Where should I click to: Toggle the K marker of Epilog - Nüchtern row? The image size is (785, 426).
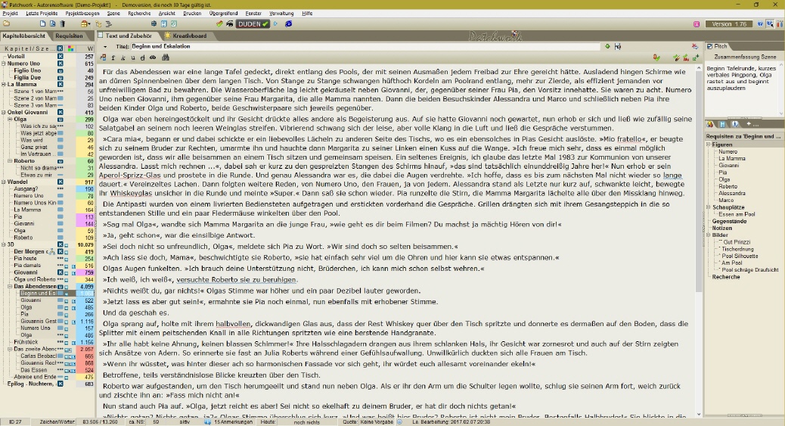coord(60,384)
